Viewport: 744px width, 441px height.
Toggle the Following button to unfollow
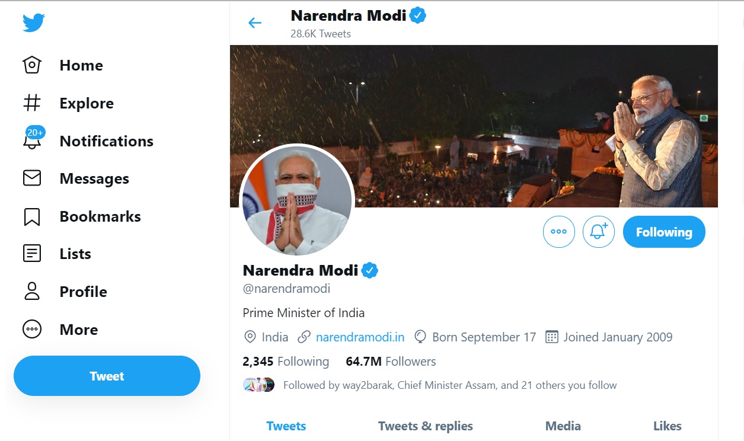coord(664,232)
